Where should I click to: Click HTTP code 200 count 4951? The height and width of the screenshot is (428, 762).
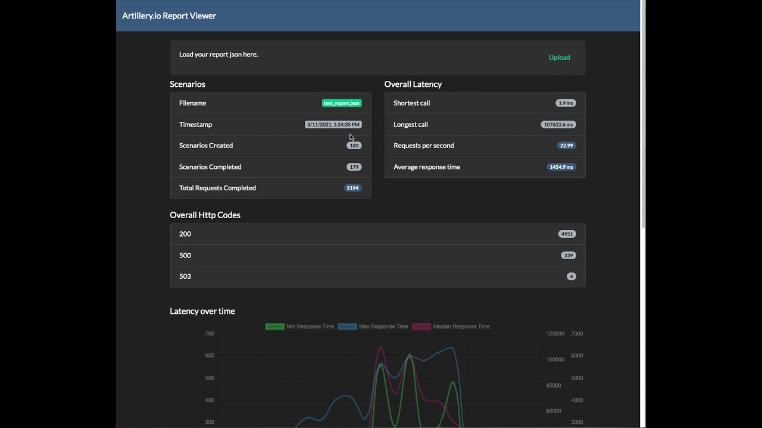pos(567,234)
